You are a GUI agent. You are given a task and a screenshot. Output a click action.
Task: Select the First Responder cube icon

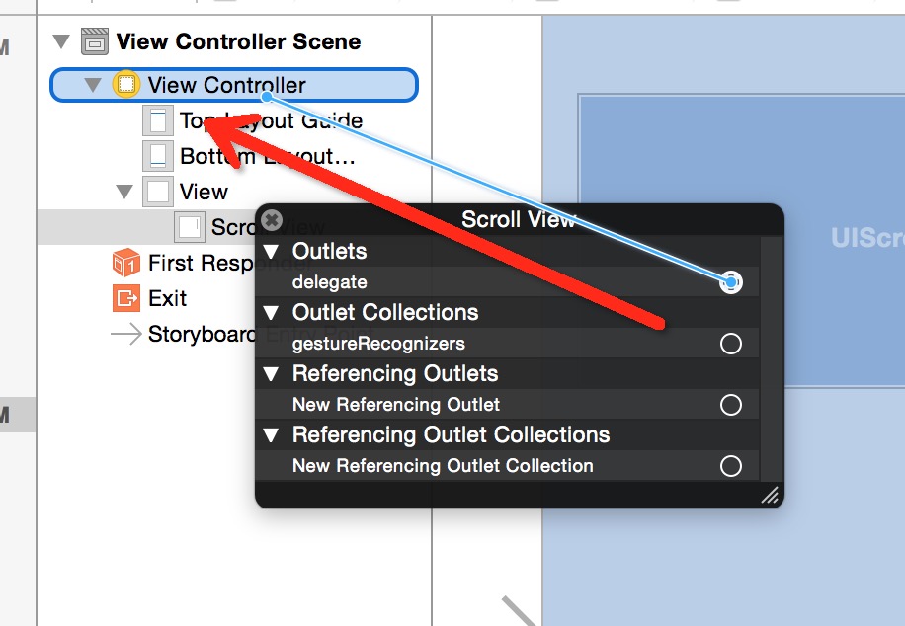tap(125, 263)
